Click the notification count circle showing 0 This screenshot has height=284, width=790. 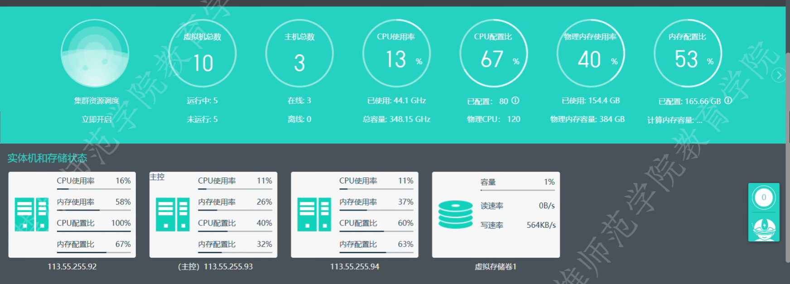[x=764, y=197]
